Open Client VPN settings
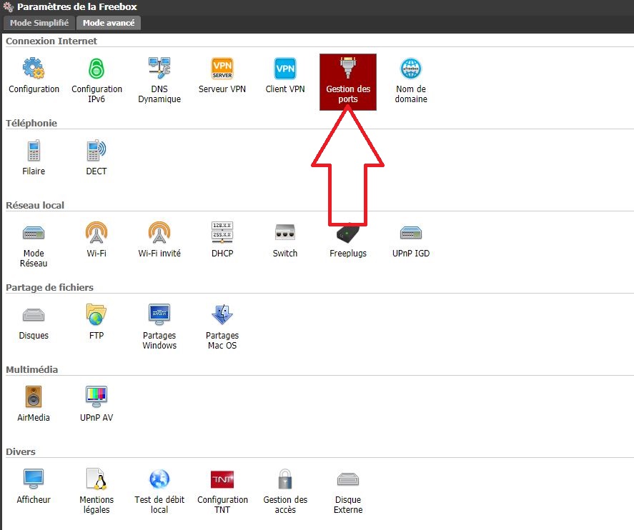The image size is (634, 530). tap(285, 76)
